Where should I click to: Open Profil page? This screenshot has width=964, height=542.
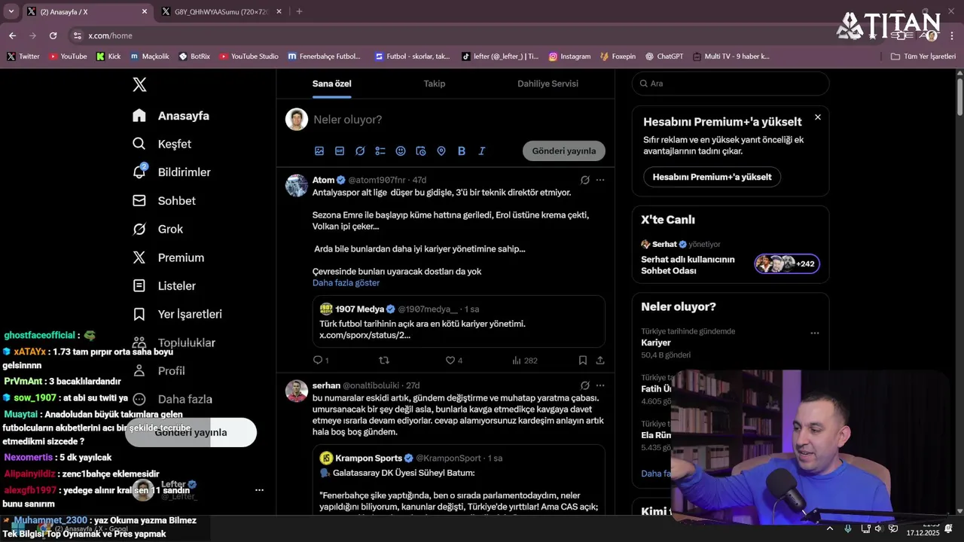[159, 370]
